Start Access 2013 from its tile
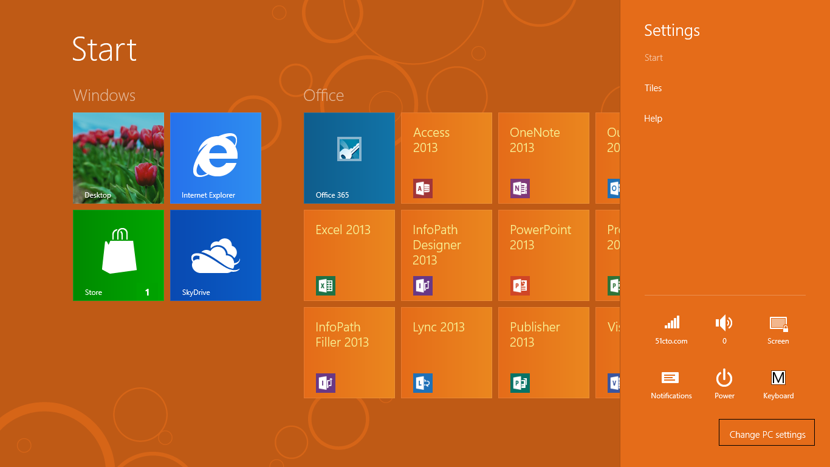830x467 pixels. point(447,158)
